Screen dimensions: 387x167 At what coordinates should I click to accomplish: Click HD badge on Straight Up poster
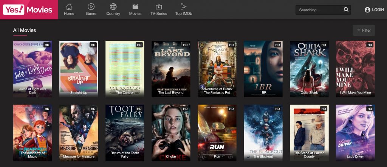point(93,45)
